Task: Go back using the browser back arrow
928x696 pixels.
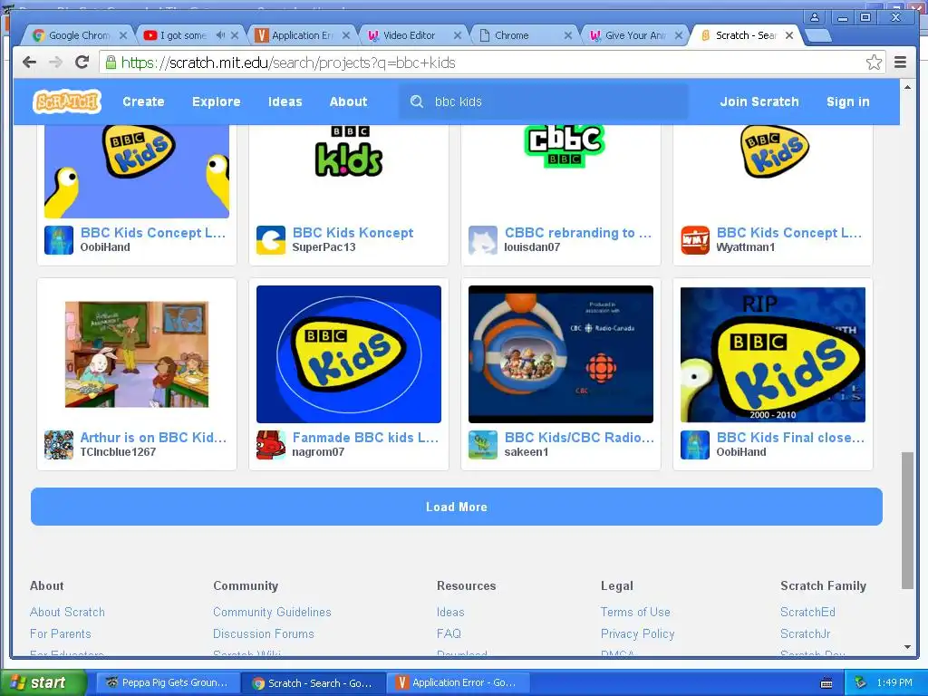Action: pos(30,63)
